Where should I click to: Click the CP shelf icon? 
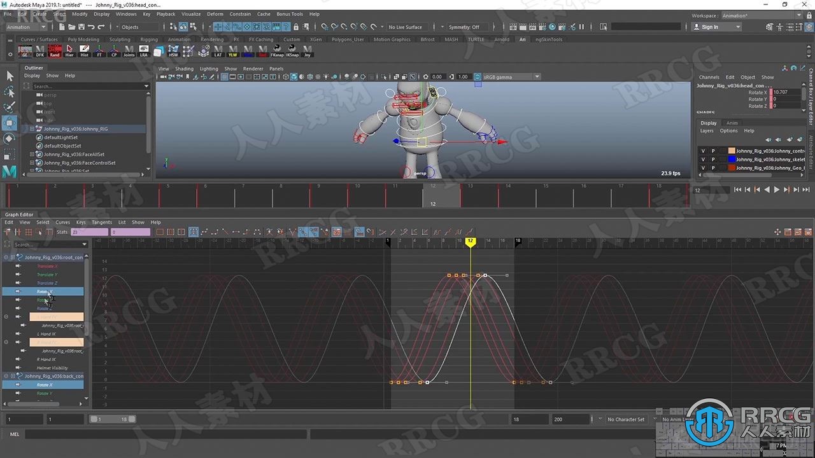(x=114, y=51)
